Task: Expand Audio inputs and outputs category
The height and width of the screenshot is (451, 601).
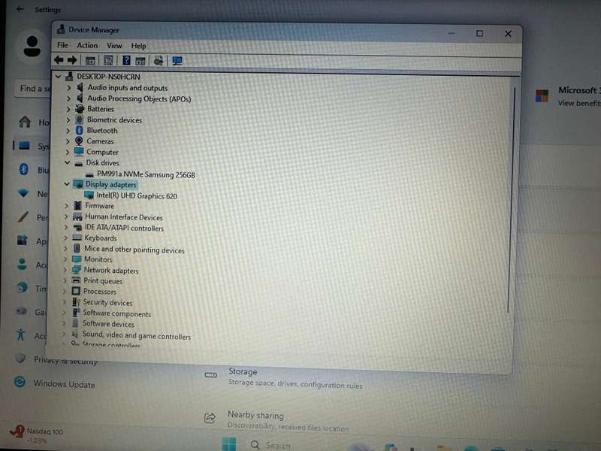Action: click(68, 87)
